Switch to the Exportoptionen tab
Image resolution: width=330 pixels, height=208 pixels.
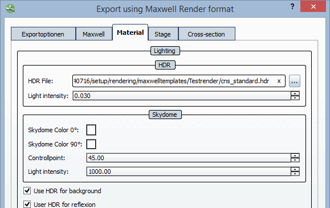(43, 34)
